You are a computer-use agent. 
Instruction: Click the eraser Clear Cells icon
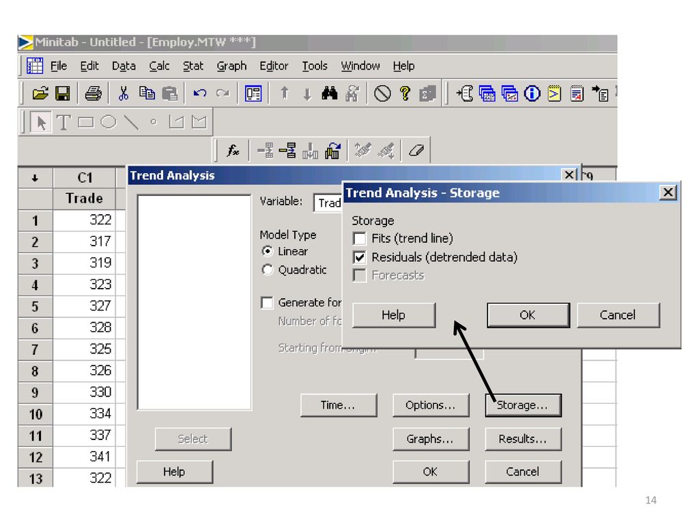point(416,151)
